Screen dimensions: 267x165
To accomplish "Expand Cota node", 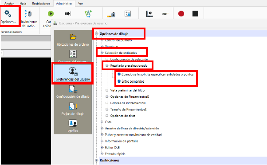I will (102, 122).
